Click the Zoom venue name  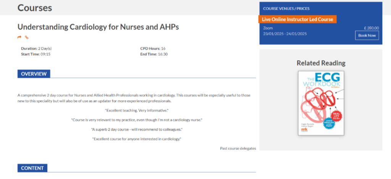click(268, 28)
